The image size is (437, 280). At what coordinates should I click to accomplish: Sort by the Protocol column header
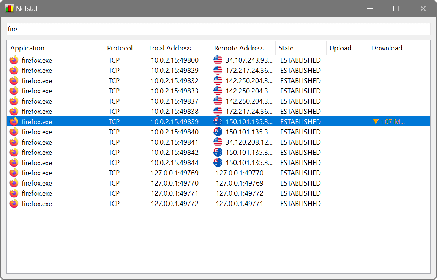click(x=125, y=48)
